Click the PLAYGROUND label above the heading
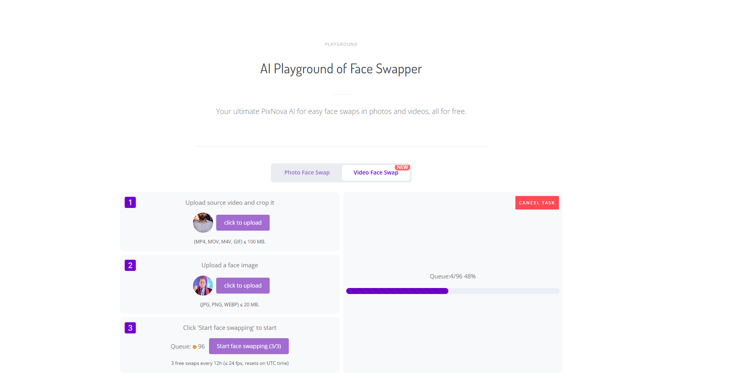Viewport: 734px width, 386px height. (x=341, y=44)
